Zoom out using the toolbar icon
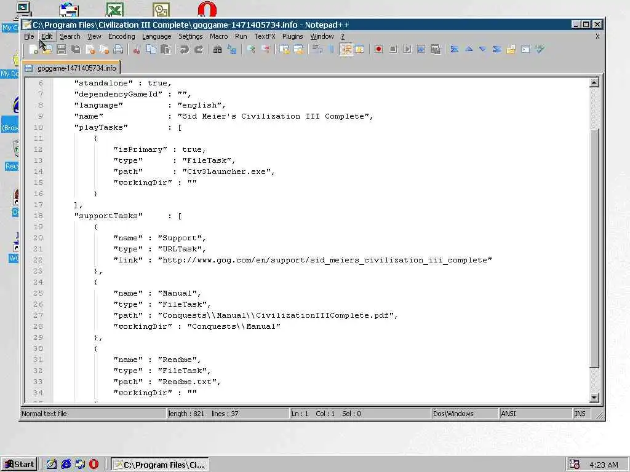Viewport: 630px width, 472px height. pos(265,49)
